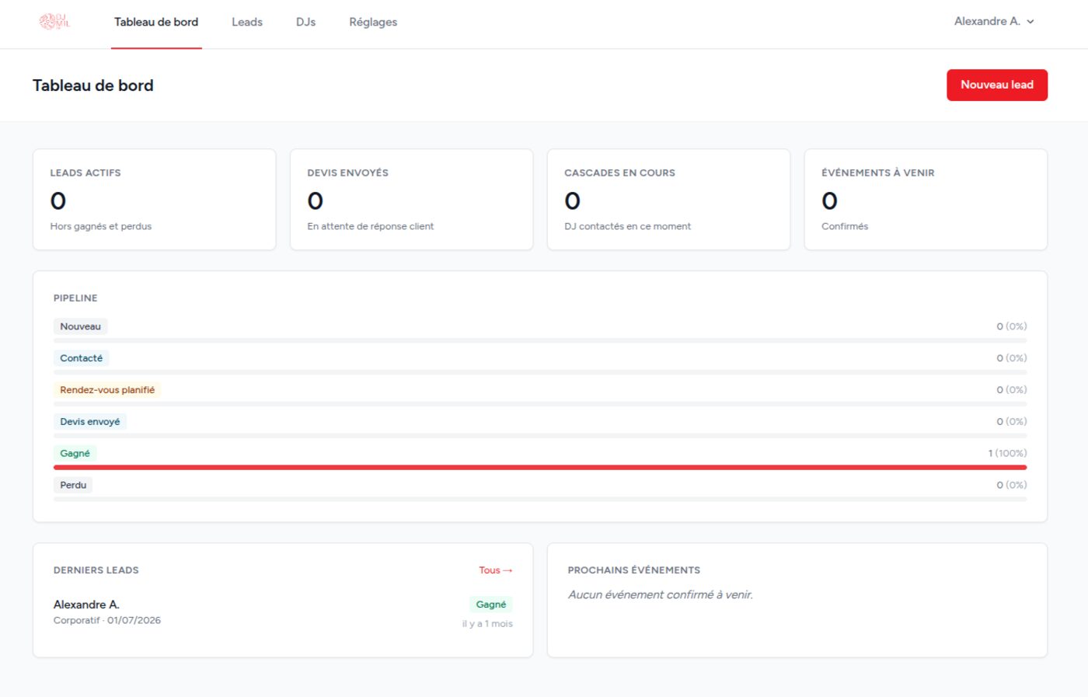The image size is (1088, 697).
Task: Select the Rendez-vous planifié stage badge
Action: click(x=107, y=390)
